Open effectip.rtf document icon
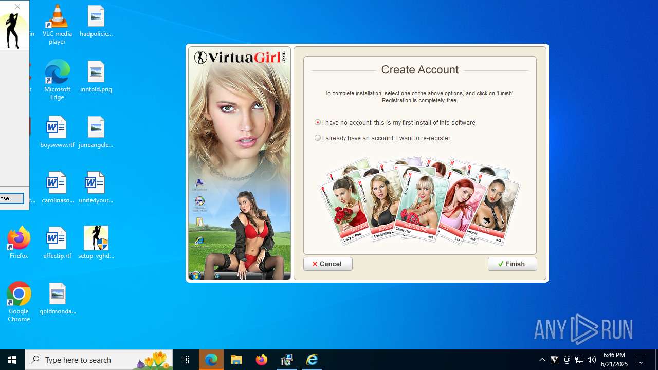 57,244
